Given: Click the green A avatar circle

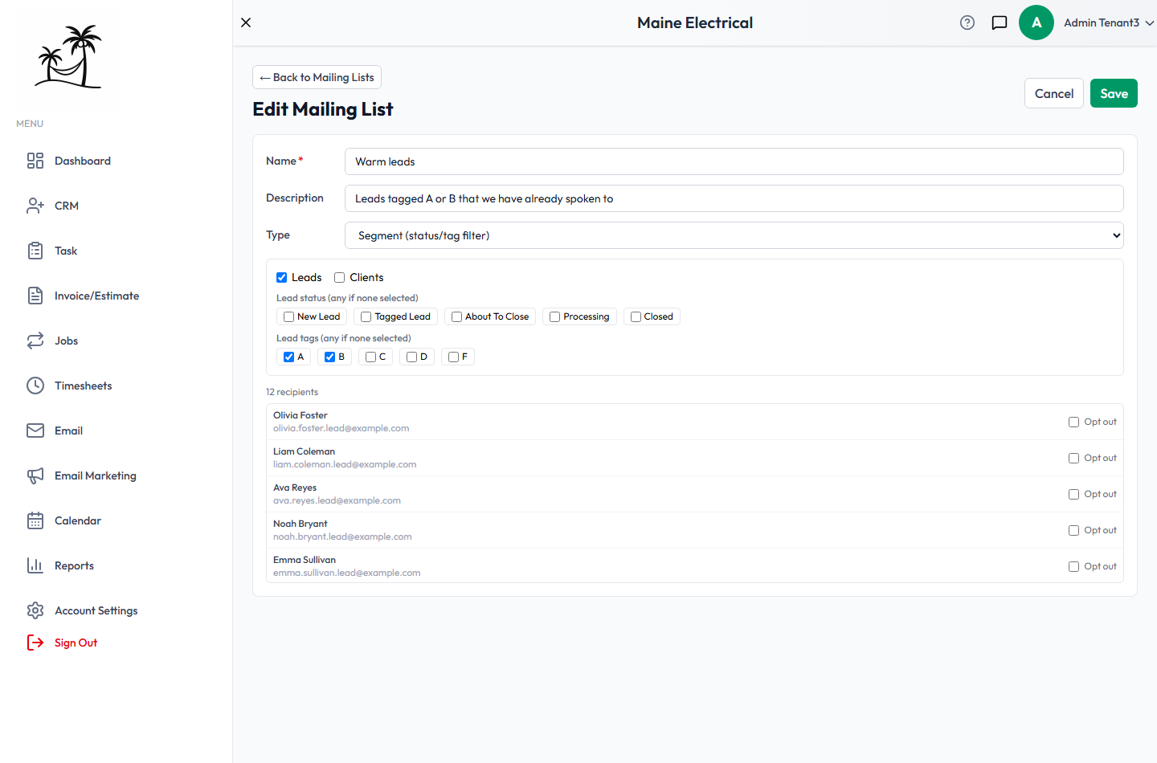Looking at the screenshot, I should [x=1036, y=22].
